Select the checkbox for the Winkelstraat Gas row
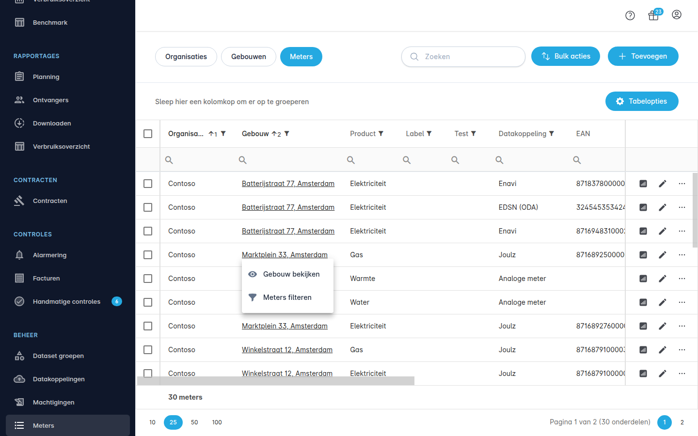This screenshot has width=698, height=436. tap(148, 350)
